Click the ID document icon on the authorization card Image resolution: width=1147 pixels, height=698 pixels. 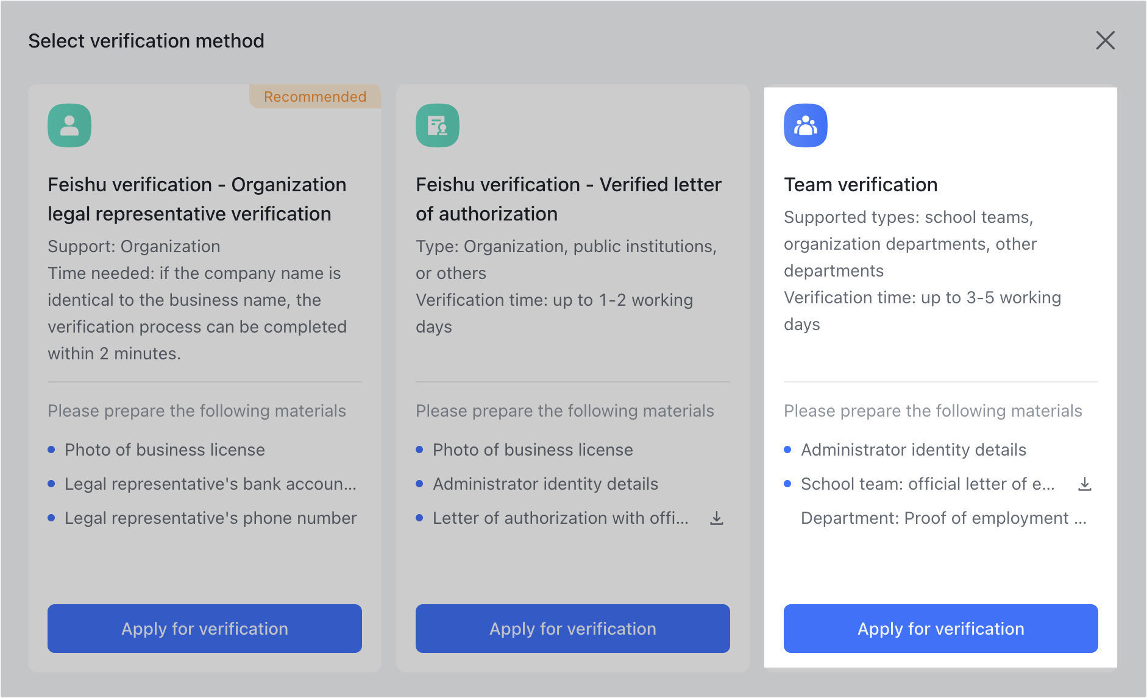pos(436,125)
